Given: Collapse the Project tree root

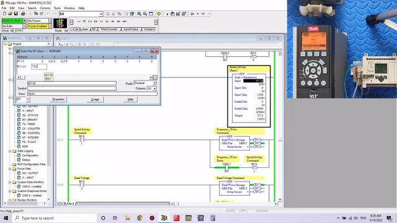Looking at the screenshot, I should (5, 44).
